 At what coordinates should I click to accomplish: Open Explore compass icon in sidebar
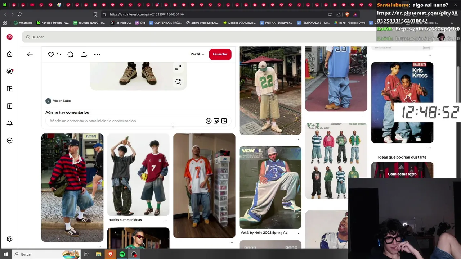point(10,72)
